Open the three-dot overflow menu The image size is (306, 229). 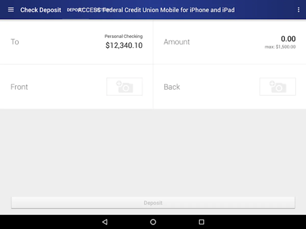299,10
